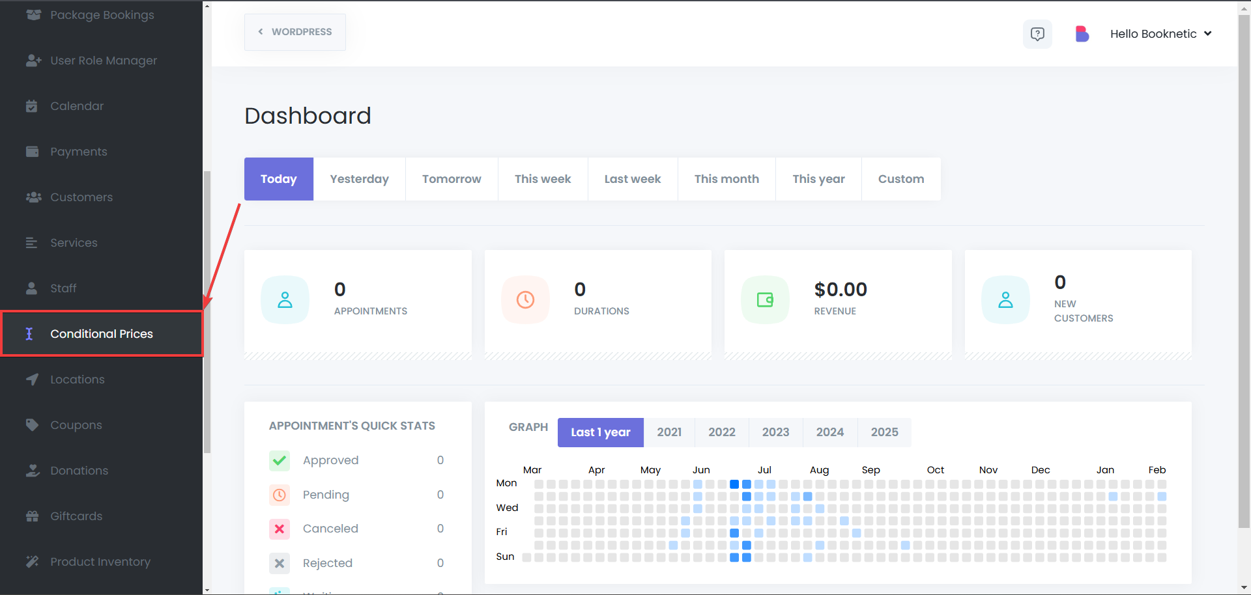Switch to the Custom date range tab
The width and height of the screenshot is (1251, 595).
[900, 179]
